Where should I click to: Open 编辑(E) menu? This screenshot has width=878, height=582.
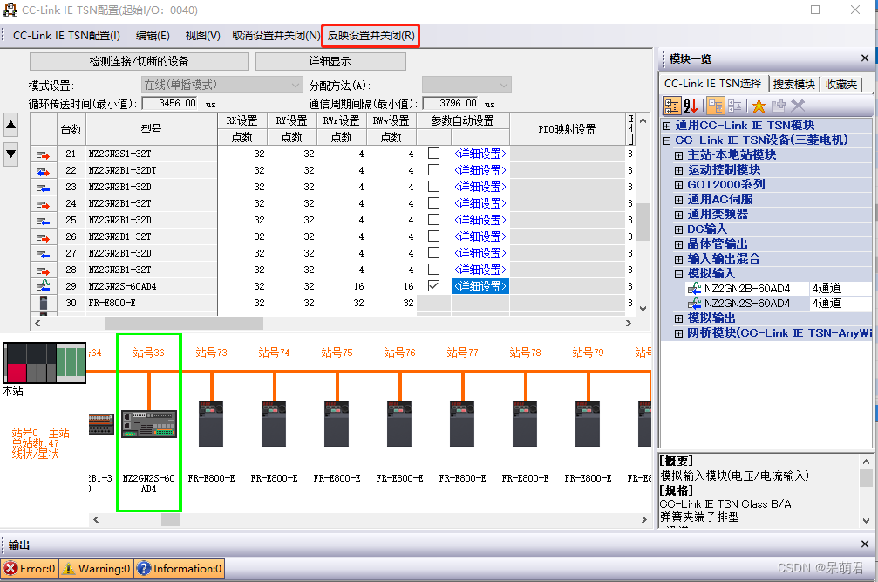(153, 35)
